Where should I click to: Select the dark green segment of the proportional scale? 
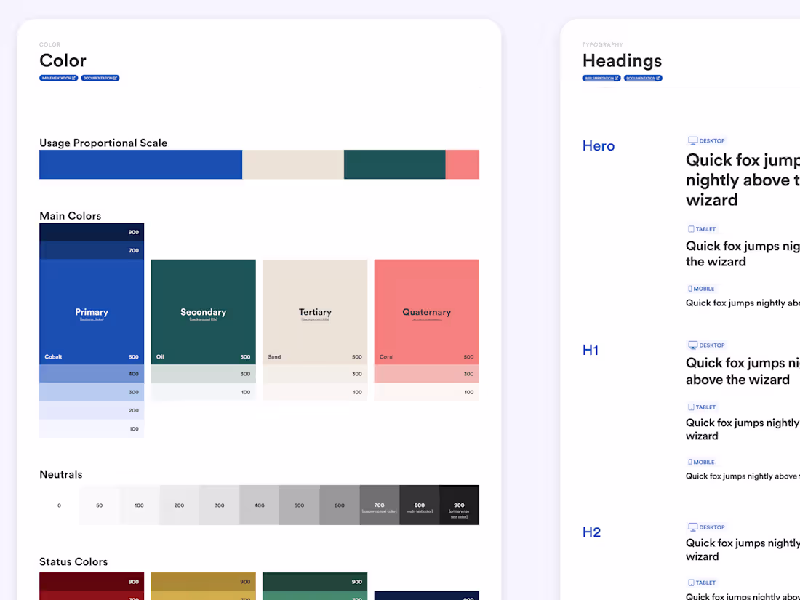(x=394, y=164)
